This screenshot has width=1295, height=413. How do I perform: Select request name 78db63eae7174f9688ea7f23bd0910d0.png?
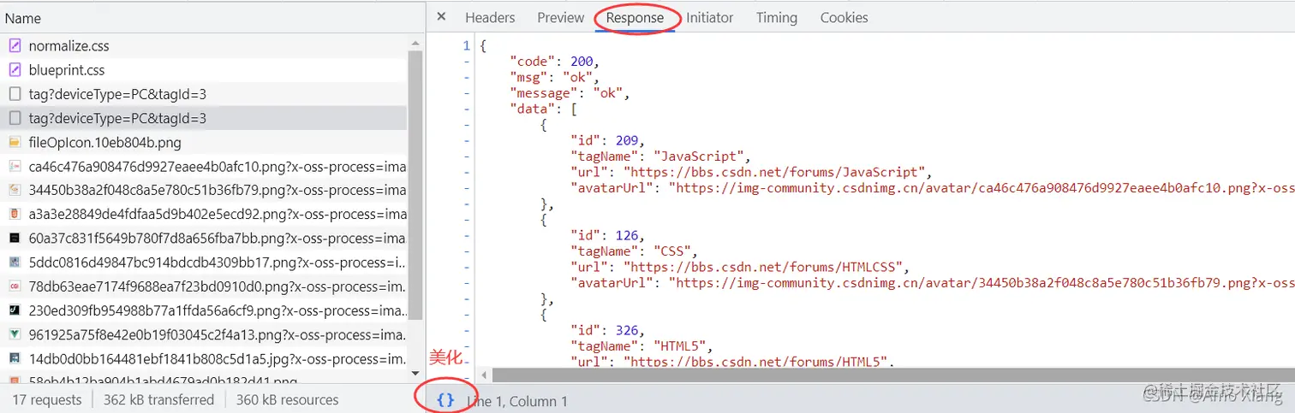[218, 286]
